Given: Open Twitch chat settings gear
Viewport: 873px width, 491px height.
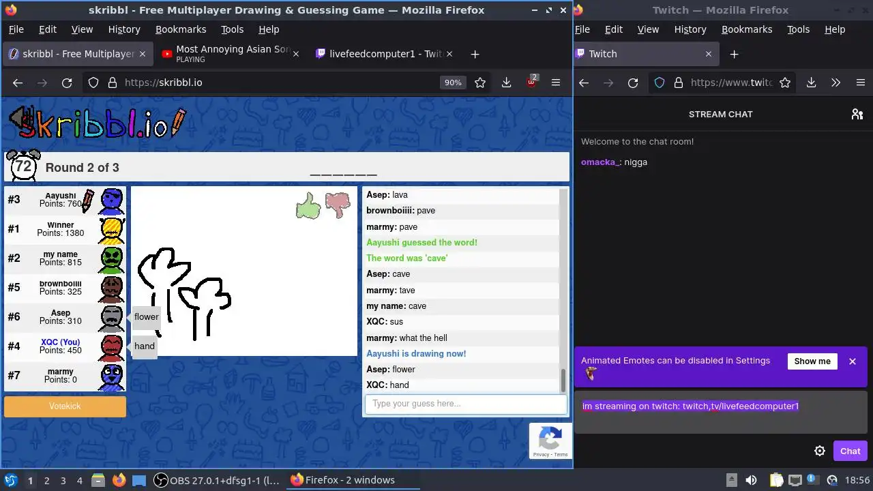Looking at the screenshot, I should [x=820, y=451].
